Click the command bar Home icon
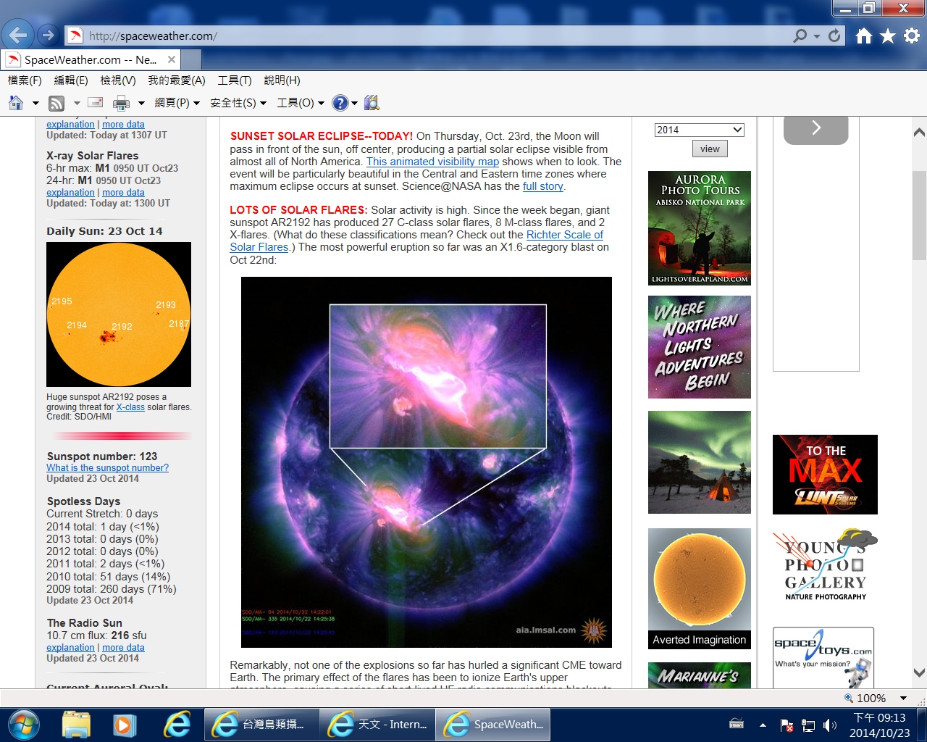The image size is (927, 742). 16,103
